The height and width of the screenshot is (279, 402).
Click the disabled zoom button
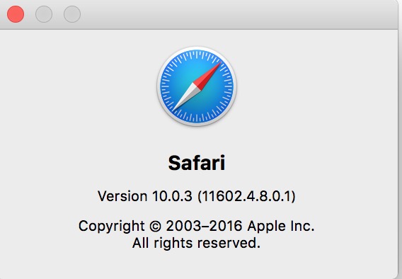(x=72, y=14)
